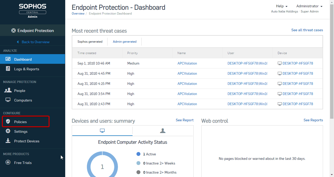
Task: Click the Free Trials plus icon
Action: coord(8,162)
